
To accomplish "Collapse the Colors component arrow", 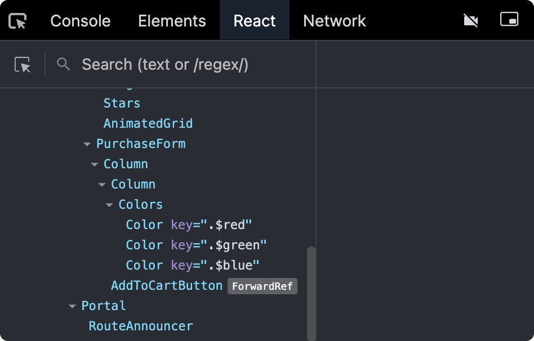I will pos(109,205).
